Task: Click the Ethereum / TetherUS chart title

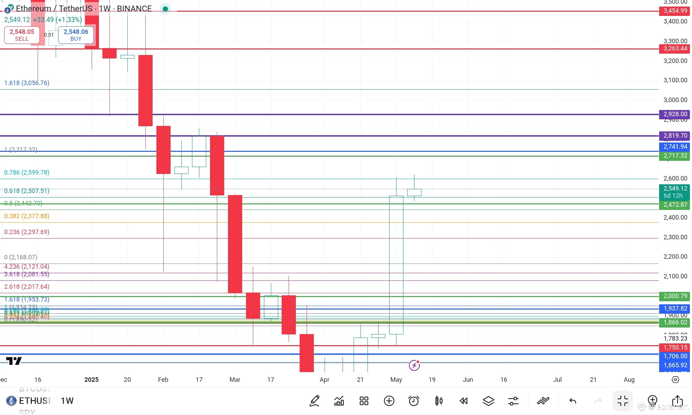Action: coord(54,9)
